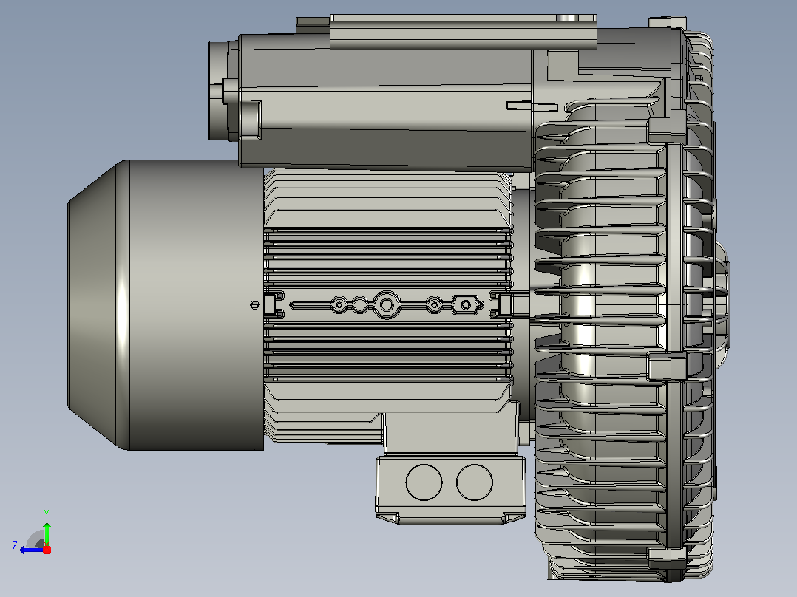Click the red X axis dot on the triad
Viewport: 797px width, 597px height.
pyautogui.click(x=47, y=550)
